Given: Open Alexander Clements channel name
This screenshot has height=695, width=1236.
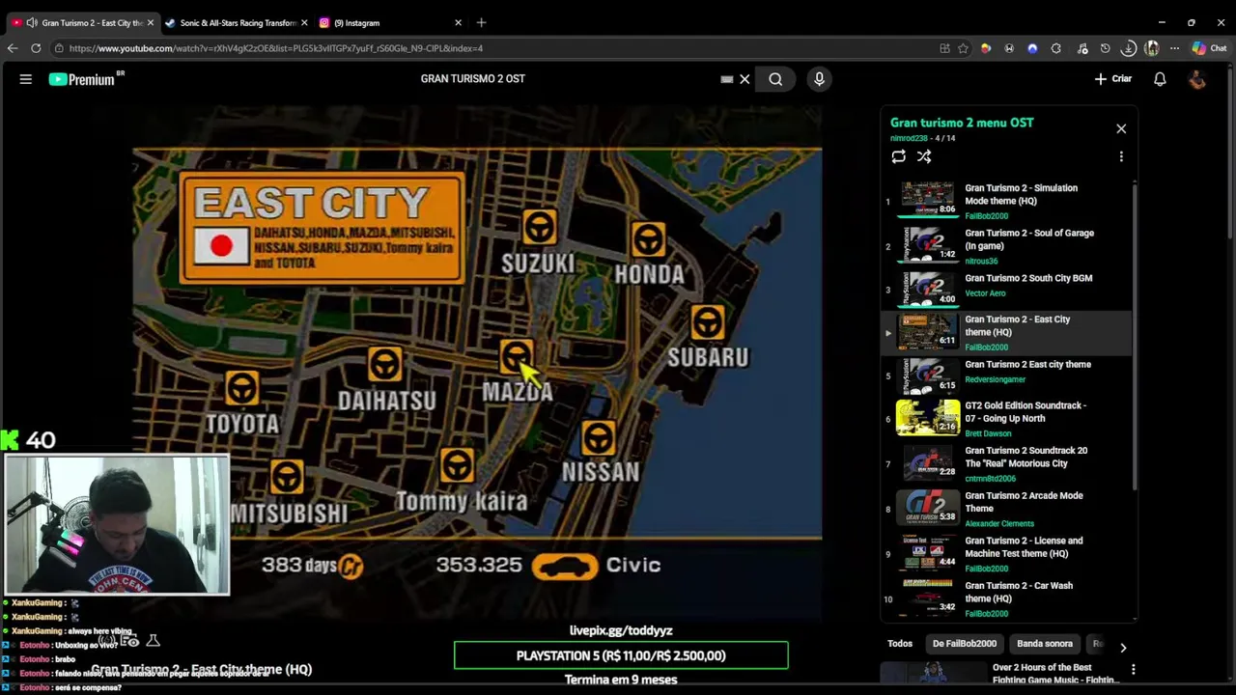Looking at the screenshot, I should click(998, 524).
